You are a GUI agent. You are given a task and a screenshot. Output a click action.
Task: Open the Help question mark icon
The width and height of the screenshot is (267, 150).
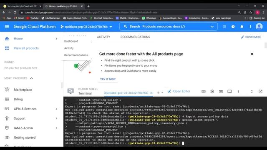point(233,27)
